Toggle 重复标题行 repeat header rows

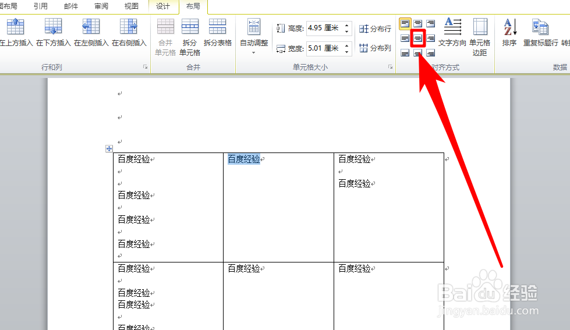pos(540,33)
